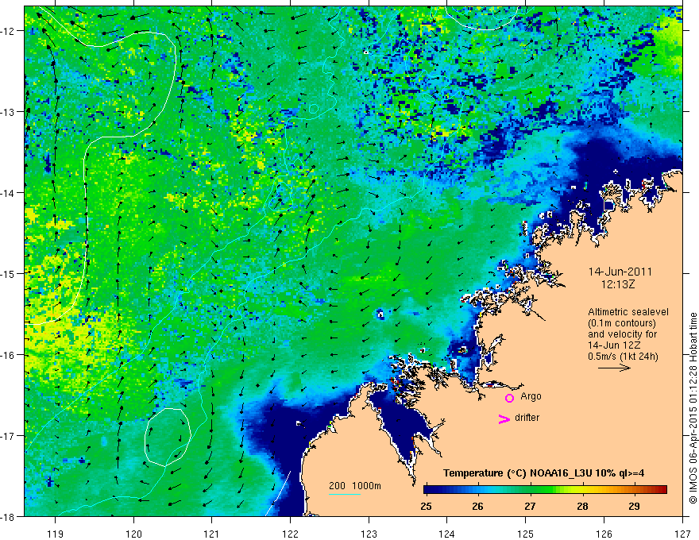This screenshot has height=540, width=699.
Task: Click the 'Argo' legend label
Action: coord(531,396)
